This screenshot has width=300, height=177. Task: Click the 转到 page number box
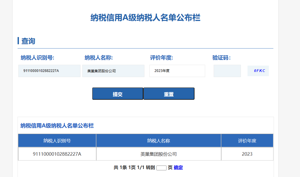click(x=161, y=167)
